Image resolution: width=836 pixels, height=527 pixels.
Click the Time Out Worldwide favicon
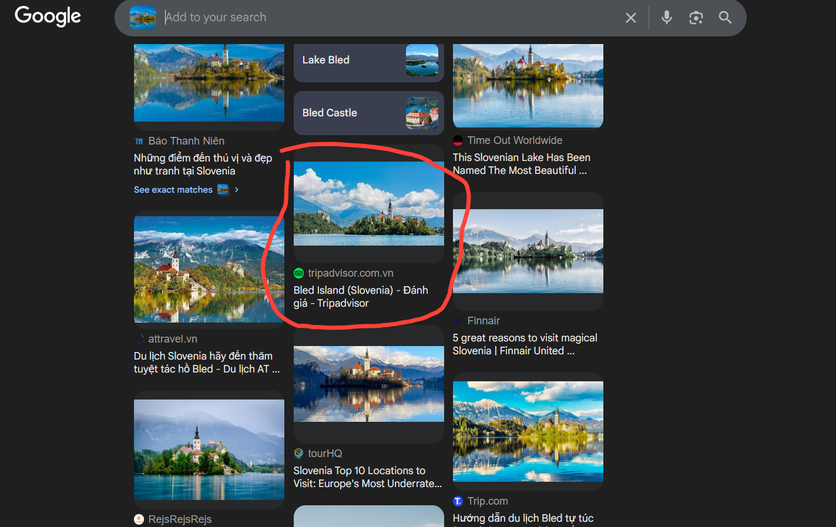[x=458, y=140]
